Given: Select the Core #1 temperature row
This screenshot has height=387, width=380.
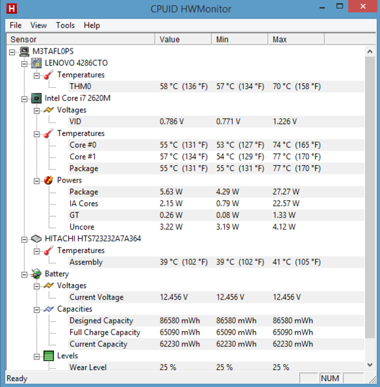Looking at the screenshot, I should pyautogui.click(x=216, y=157).
